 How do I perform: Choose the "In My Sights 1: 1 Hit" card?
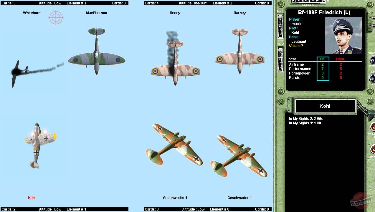click(305, 123)
